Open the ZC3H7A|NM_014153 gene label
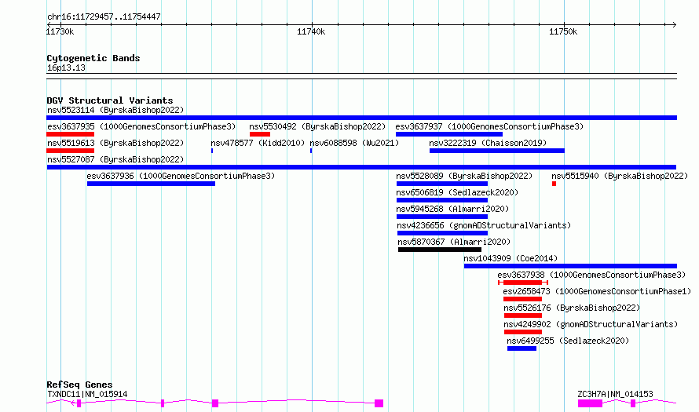The width and height of the screenshot is (699, 412). (x=615, y=394)
